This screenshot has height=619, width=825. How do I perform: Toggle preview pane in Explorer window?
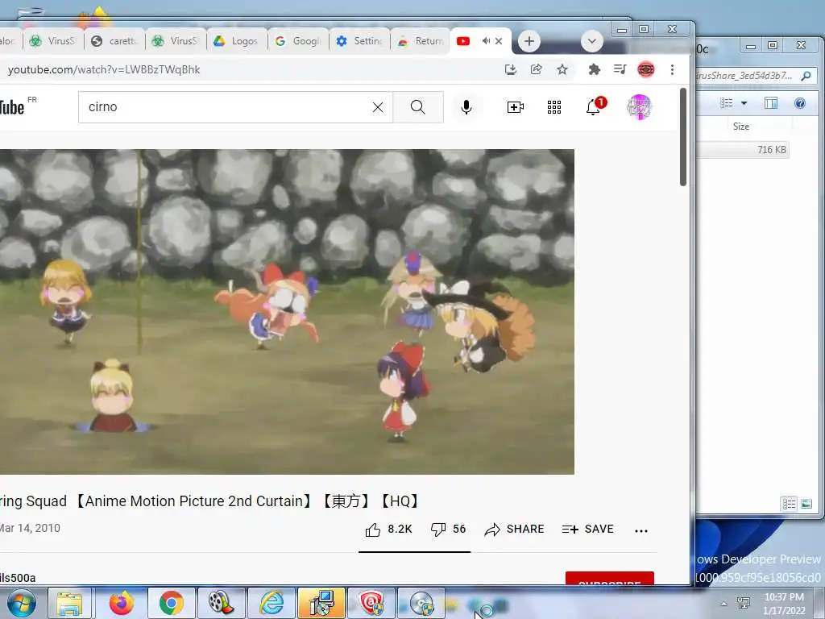click(x=771, y=103)
